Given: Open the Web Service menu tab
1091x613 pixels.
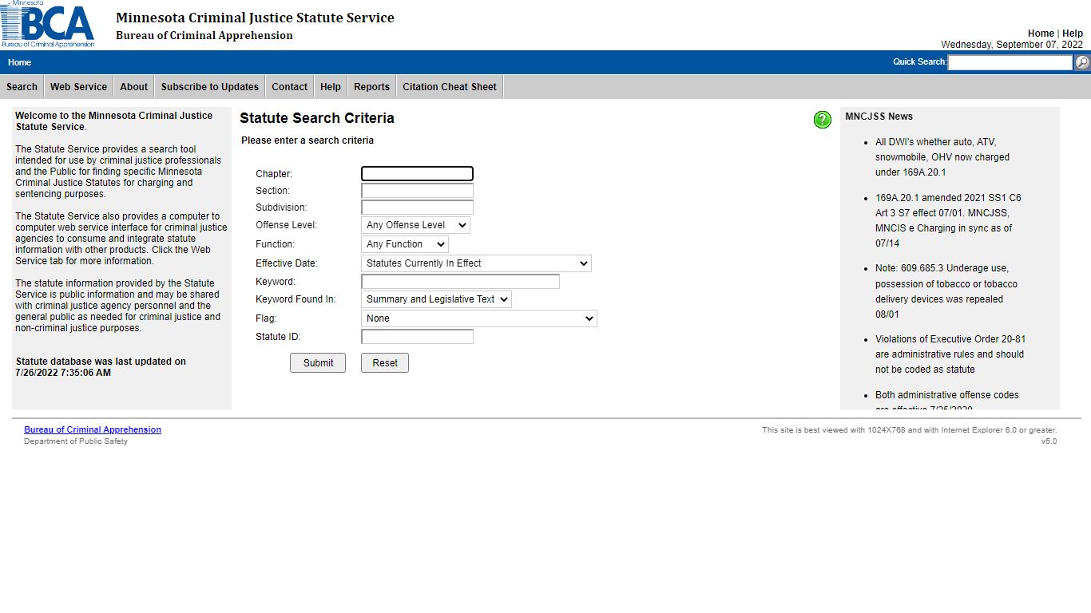Looking at the screenshot, I should tap(78, 87).
